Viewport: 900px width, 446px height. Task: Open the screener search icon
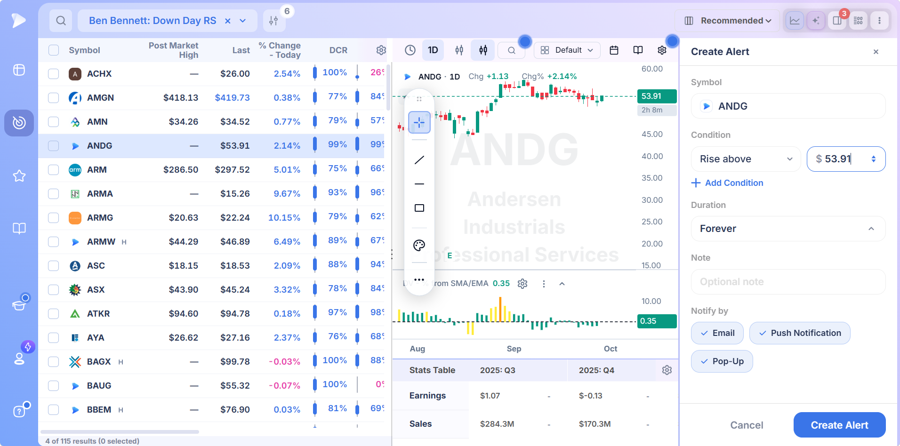(61, 21)
